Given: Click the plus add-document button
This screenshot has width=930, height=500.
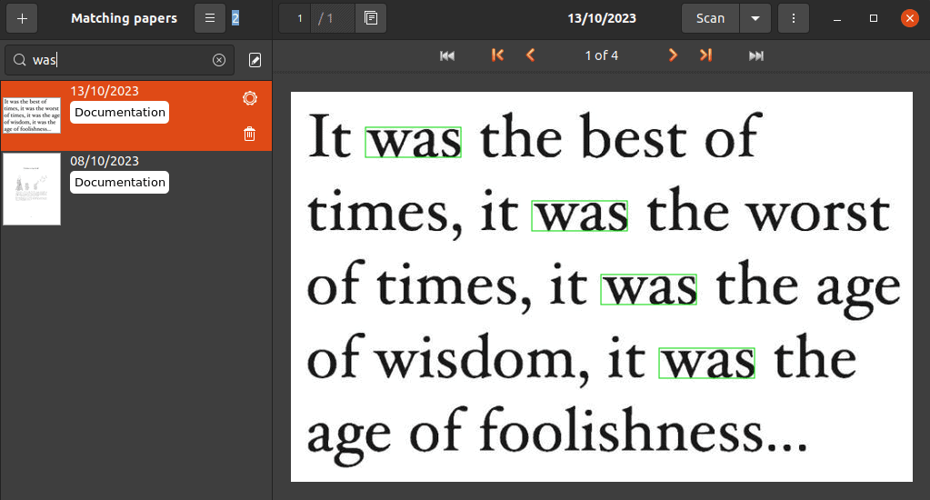Looking at the screenshot, I should point(22,18).
